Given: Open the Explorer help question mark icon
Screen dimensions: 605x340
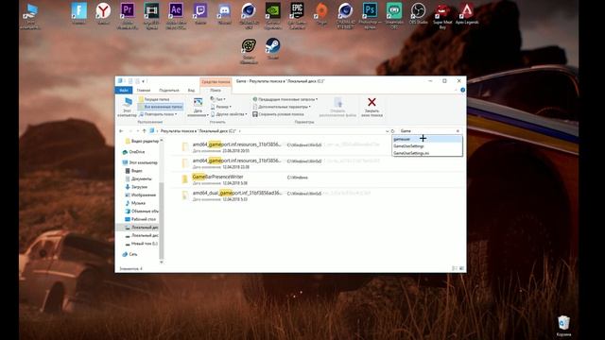Looking at the screenshot, I should click(x=462, y=91).
